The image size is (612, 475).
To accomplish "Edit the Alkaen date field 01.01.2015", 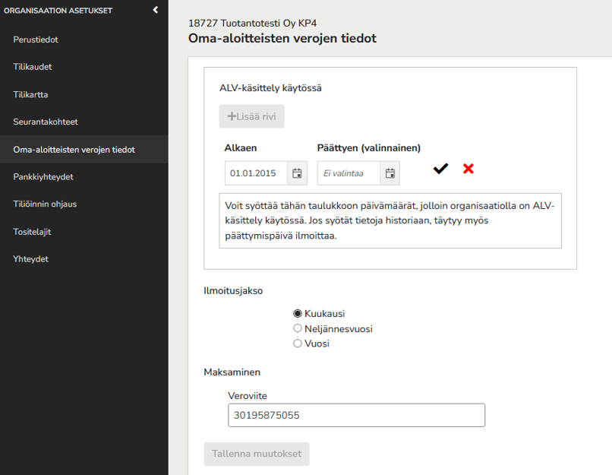I will tap(257, 173).
